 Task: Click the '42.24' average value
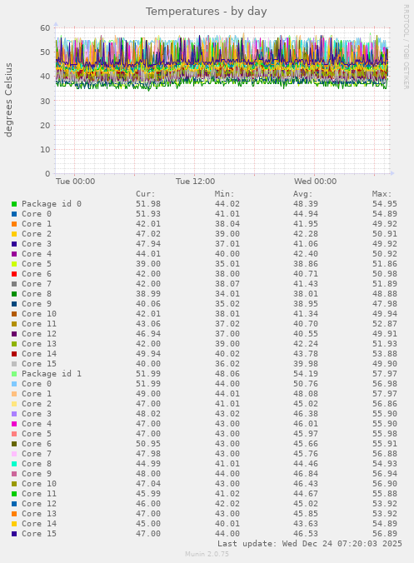[305, 344]
